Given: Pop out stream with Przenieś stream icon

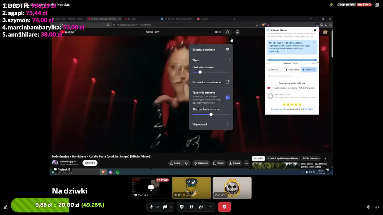Looking at the screenshot, I should pos(227,82).
